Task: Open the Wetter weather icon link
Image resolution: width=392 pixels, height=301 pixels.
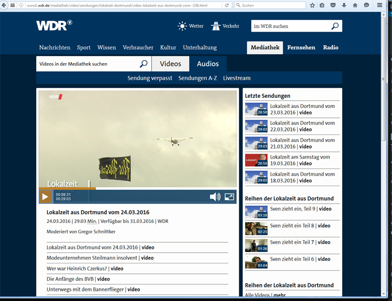Action: [x=190, y=26]
